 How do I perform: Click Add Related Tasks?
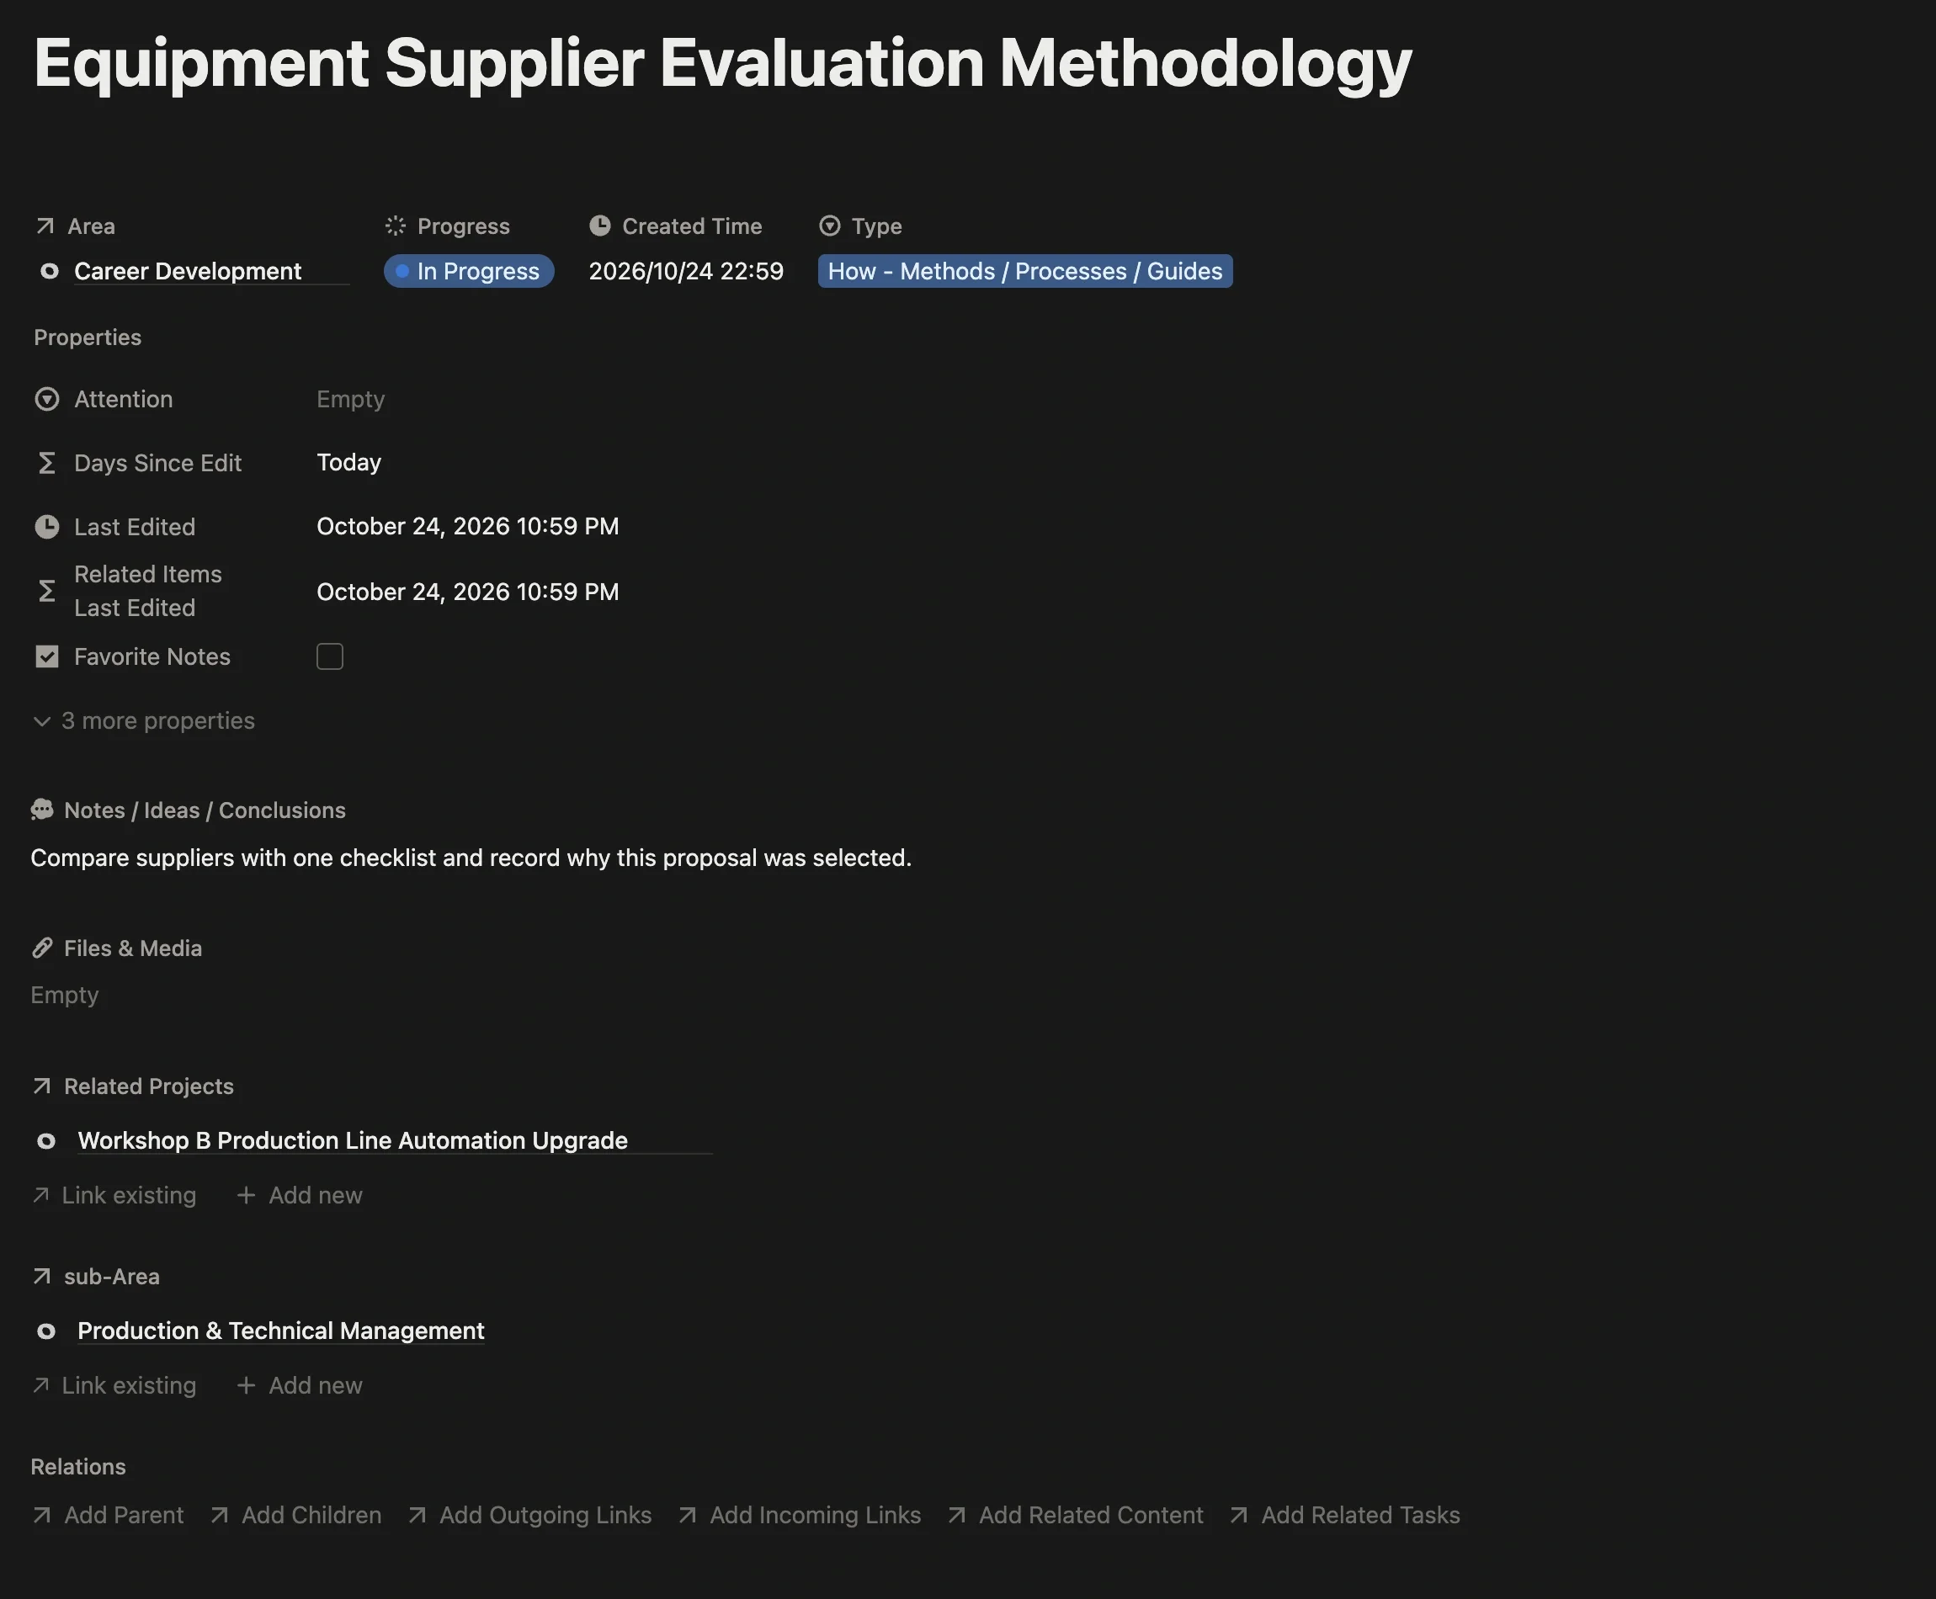[1346, 1515]
